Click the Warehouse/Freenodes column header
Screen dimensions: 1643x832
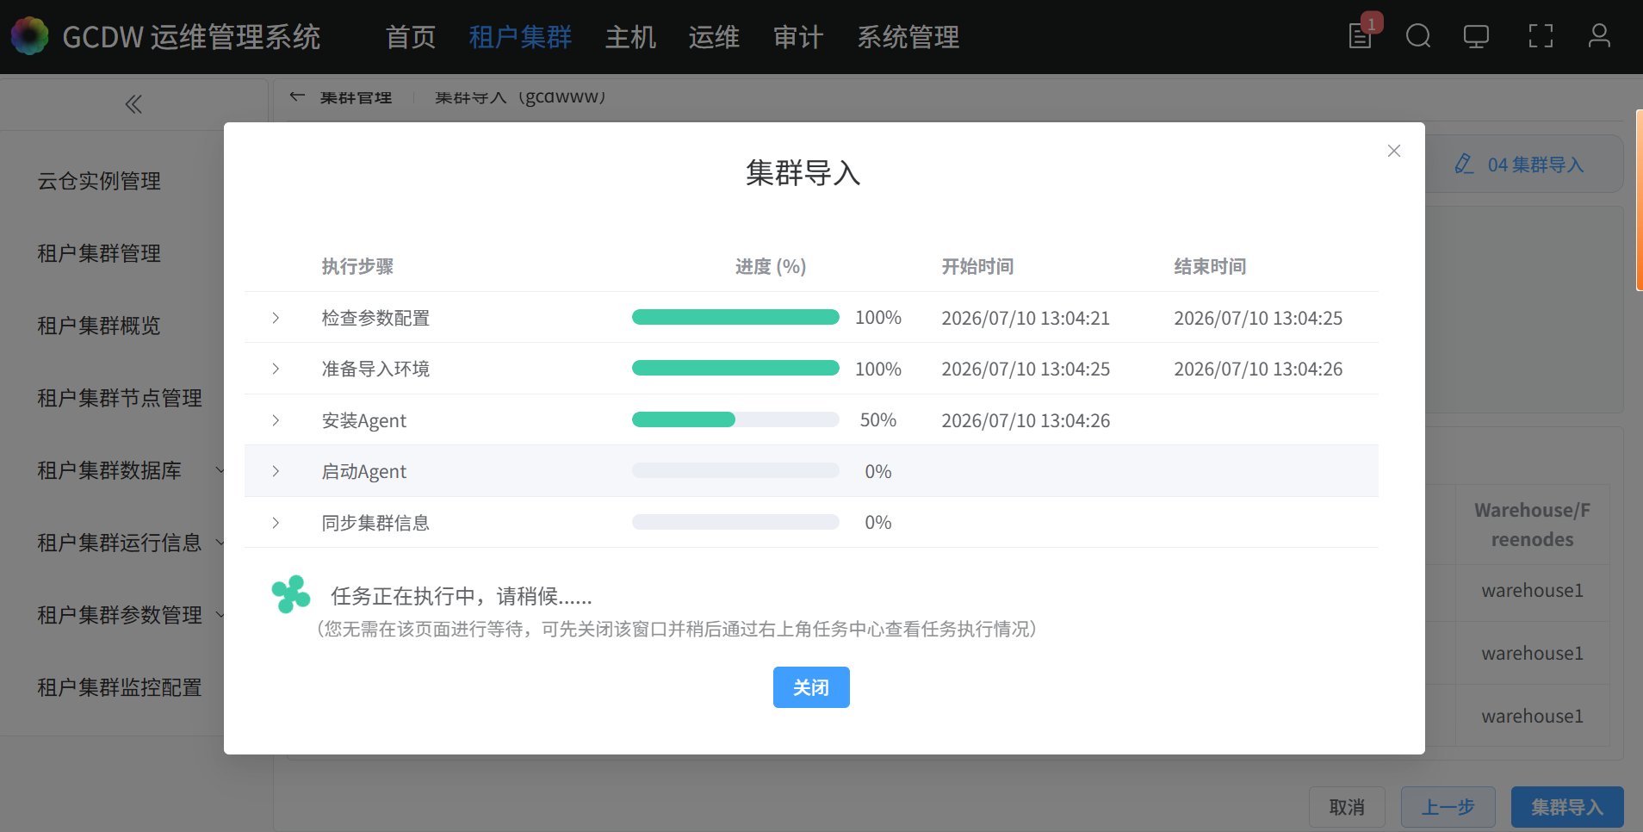click(1532, 525)
